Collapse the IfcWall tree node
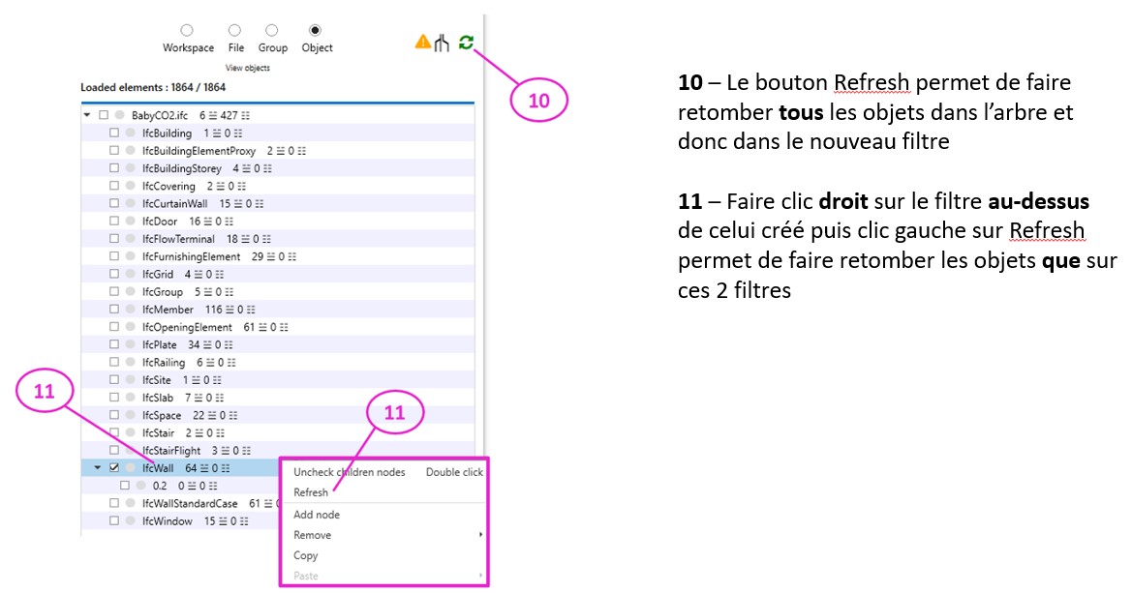Screen dimensions: 1132x593 click(x=98, y=467)
